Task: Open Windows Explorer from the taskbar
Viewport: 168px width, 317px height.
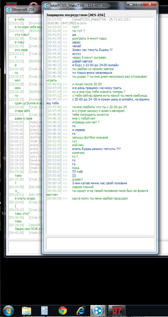Action: pyautogui.click(x=26, y=311)
